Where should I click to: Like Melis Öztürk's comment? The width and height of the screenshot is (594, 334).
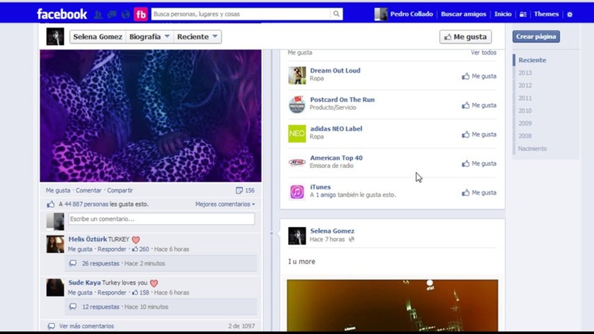(x=80, y=249)
